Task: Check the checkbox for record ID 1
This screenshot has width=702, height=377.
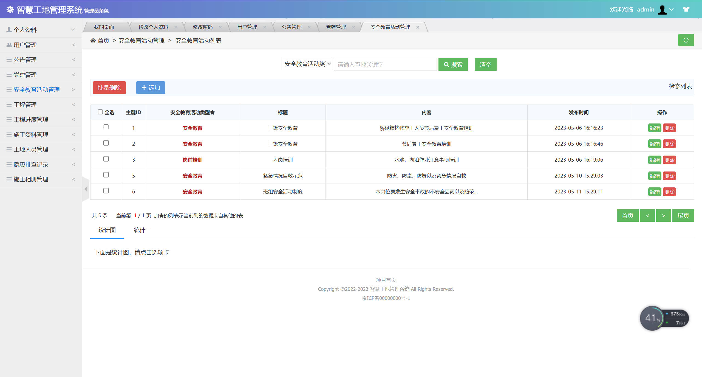Action: click(x=106, y=127)
